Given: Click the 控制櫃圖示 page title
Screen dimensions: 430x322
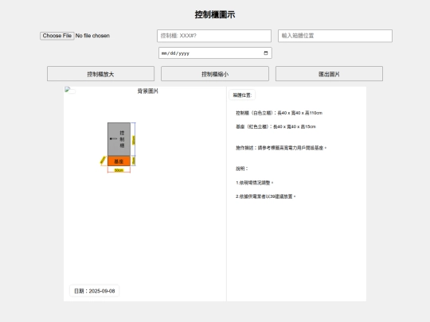Looking at the screenshot, I should [x=215, y=14].
